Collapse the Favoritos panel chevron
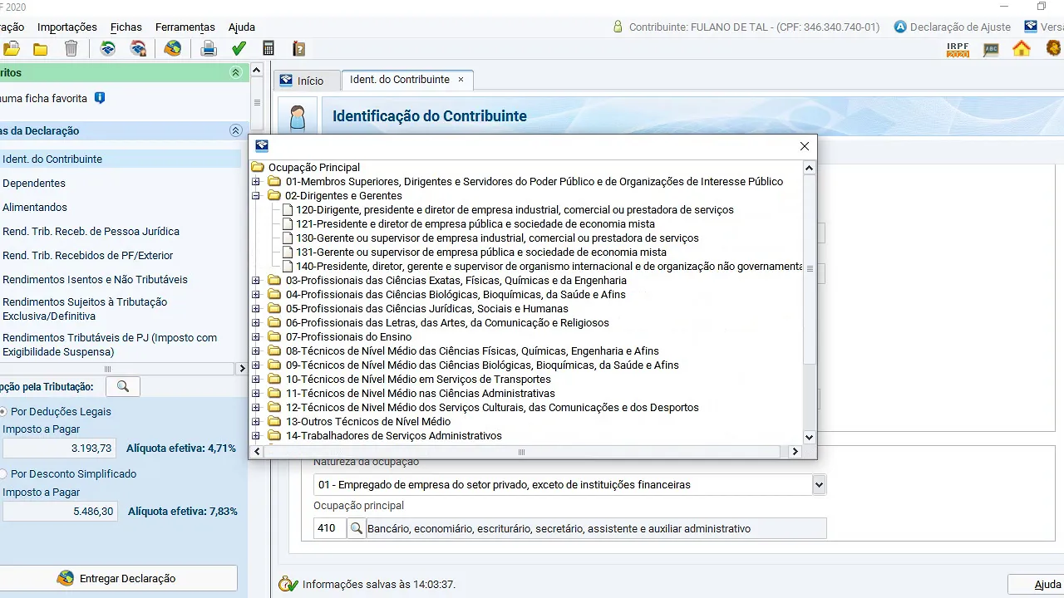 [235, 73]
